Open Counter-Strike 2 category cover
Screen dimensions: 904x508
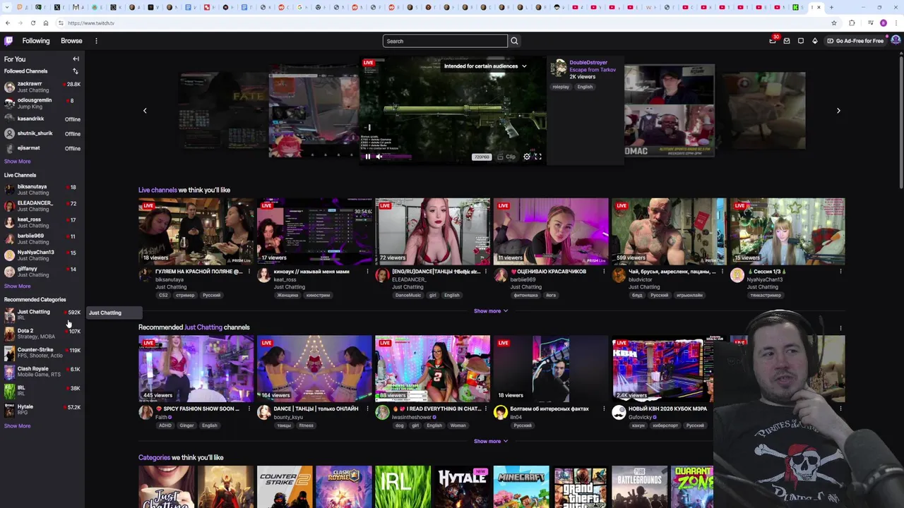click(x=285, y=487)
